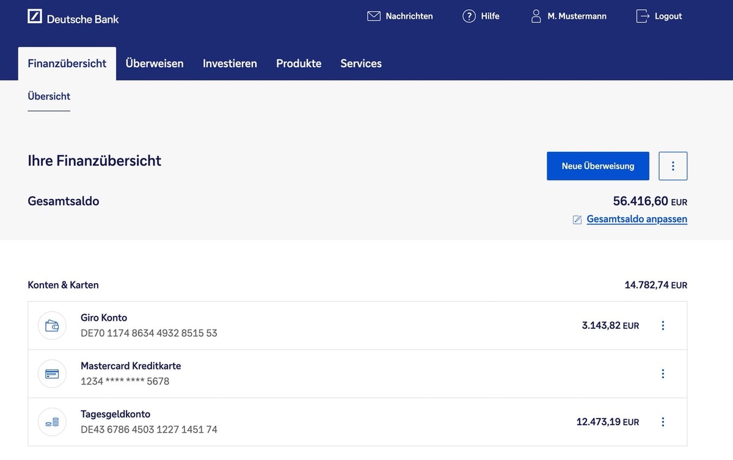The width and height of the screenshot is (733, 460).
Task: Click the Hilfe question mark icon
Action: (469, 16)
